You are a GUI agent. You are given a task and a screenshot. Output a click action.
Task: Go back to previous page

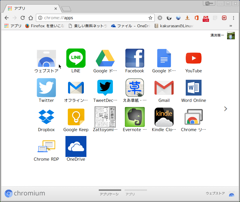click(7, 18)
